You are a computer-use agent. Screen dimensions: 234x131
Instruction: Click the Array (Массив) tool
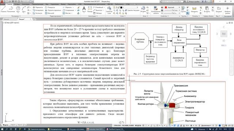(67, 13)
